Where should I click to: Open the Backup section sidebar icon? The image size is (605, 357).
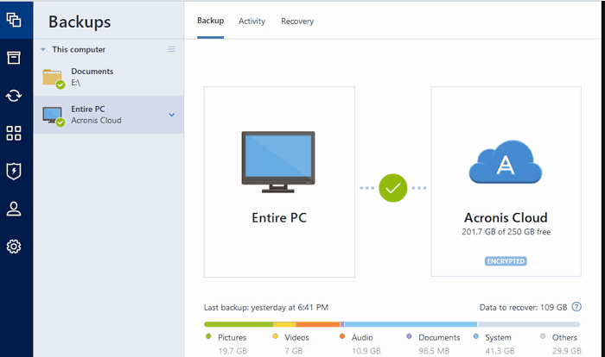click(14, 20)
